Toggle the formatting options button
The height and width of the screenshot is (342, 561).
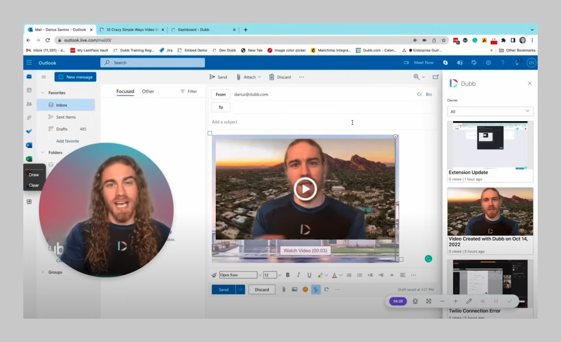tap(316, 289)
